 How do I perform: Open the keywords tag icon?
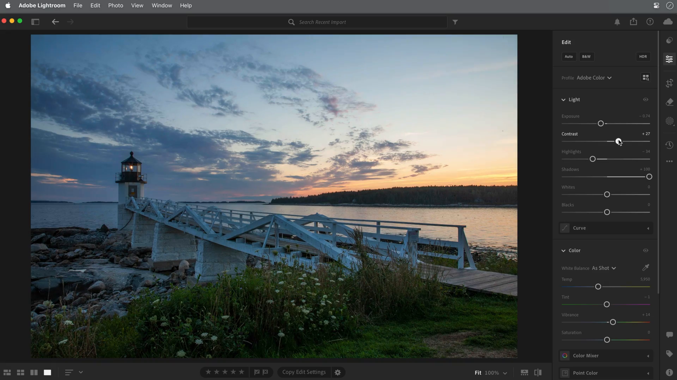[x=669, y=354]
